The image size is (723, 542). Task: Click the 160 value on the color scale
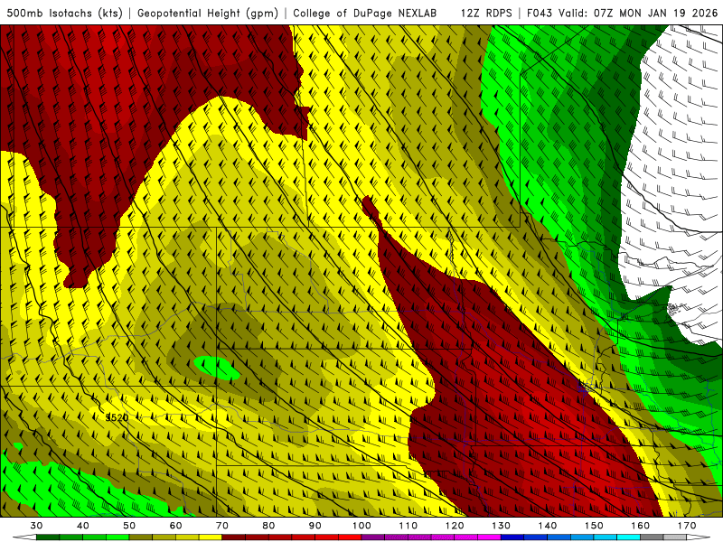click(641, 526)
